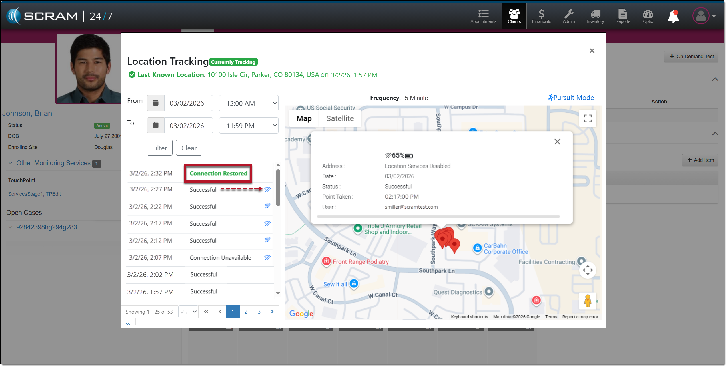This screenshot has width=727, height=367.
Task: Open the Admin wrench icon
Action: point(569,16)
